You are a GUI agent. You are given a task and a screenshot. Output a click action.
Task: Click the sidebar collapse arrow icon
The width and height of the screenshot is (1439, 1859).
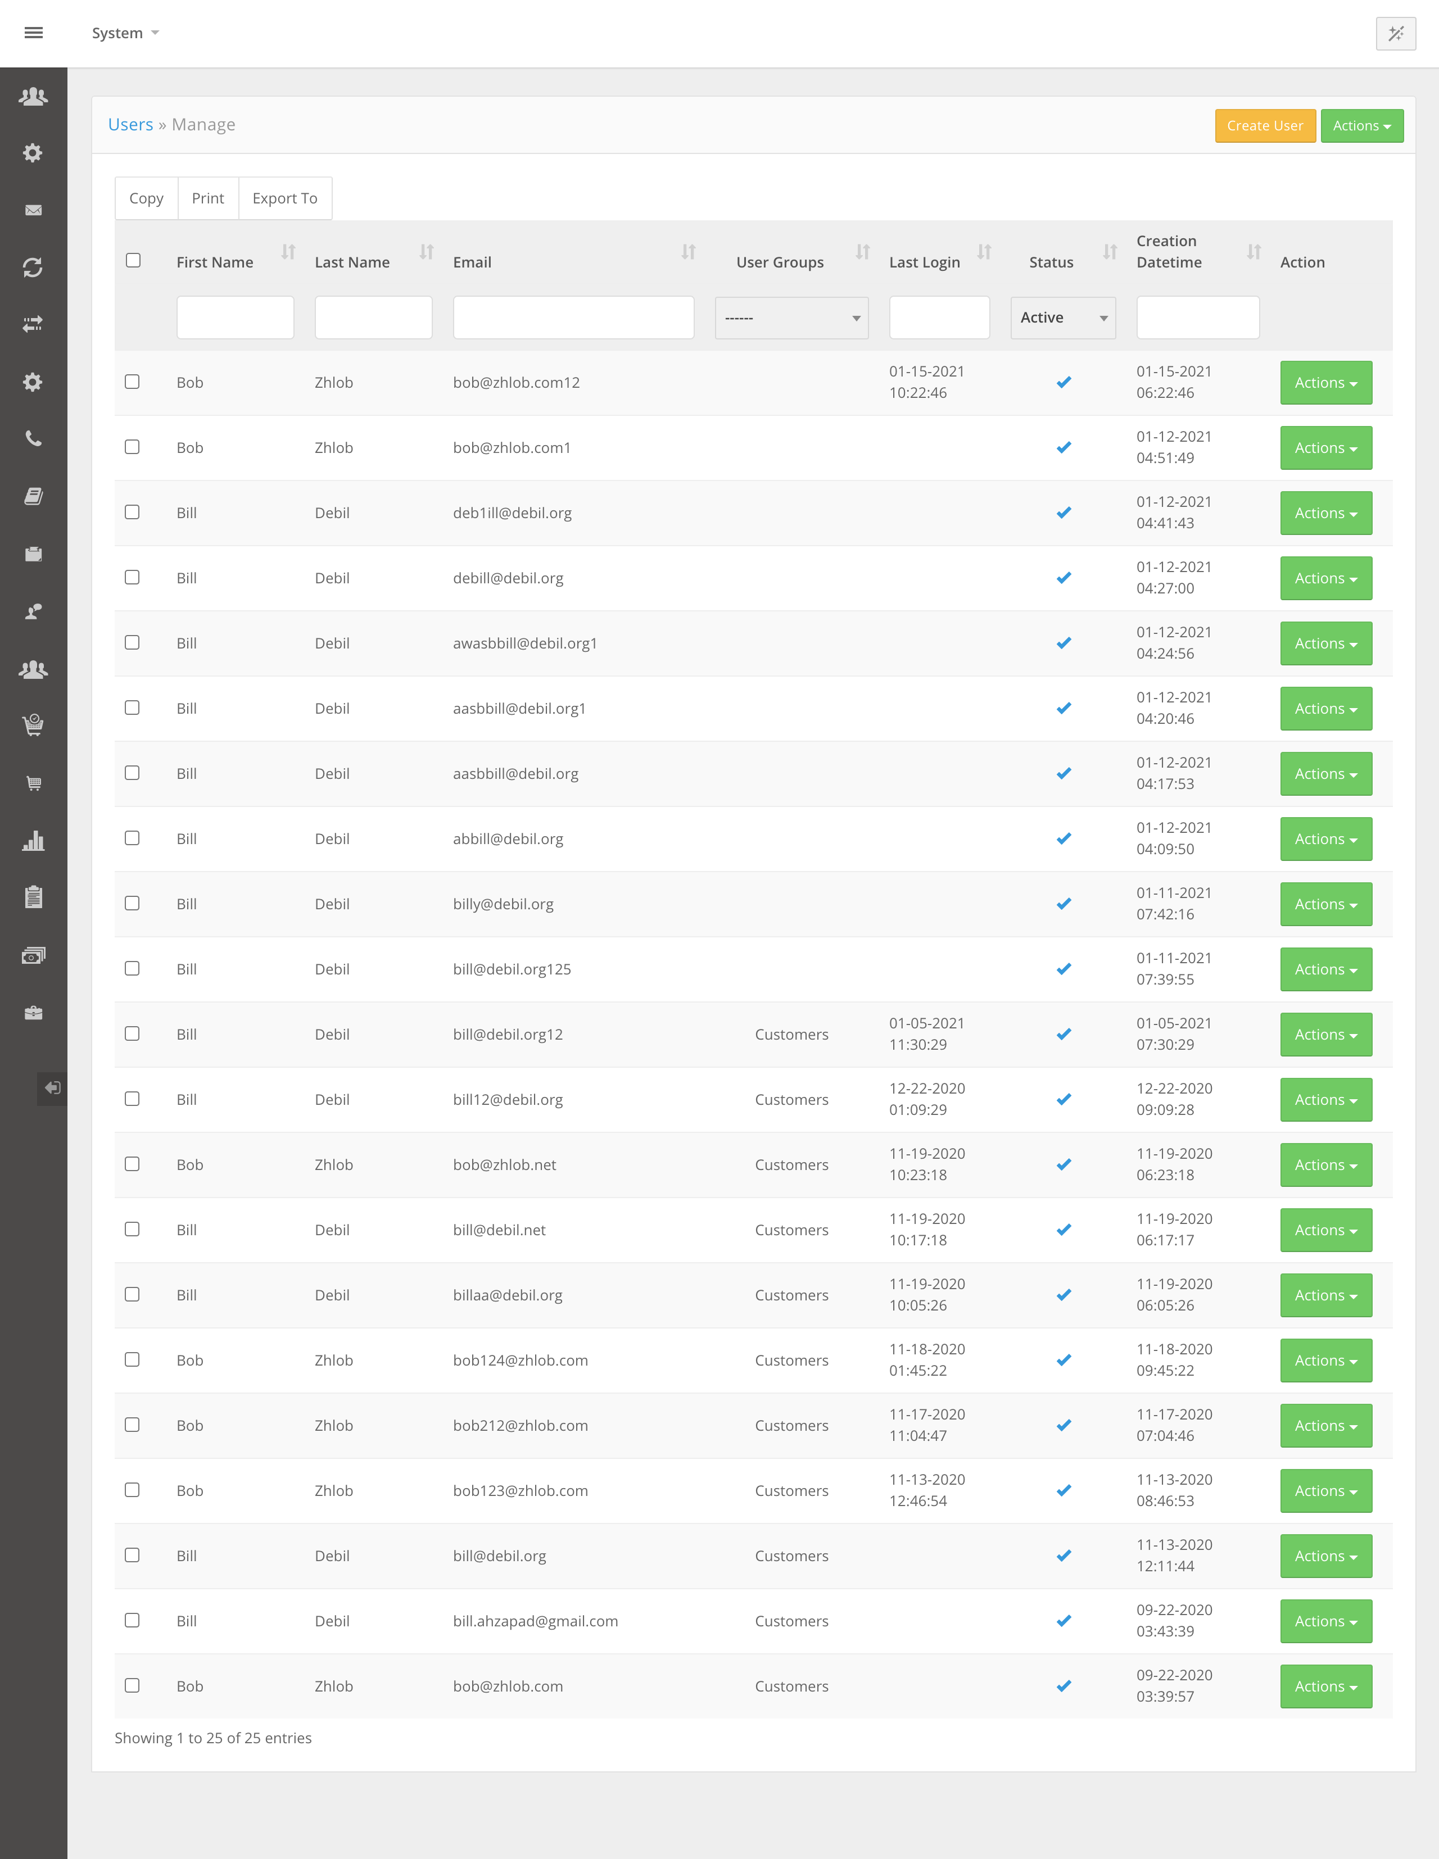click(52, 1088)
